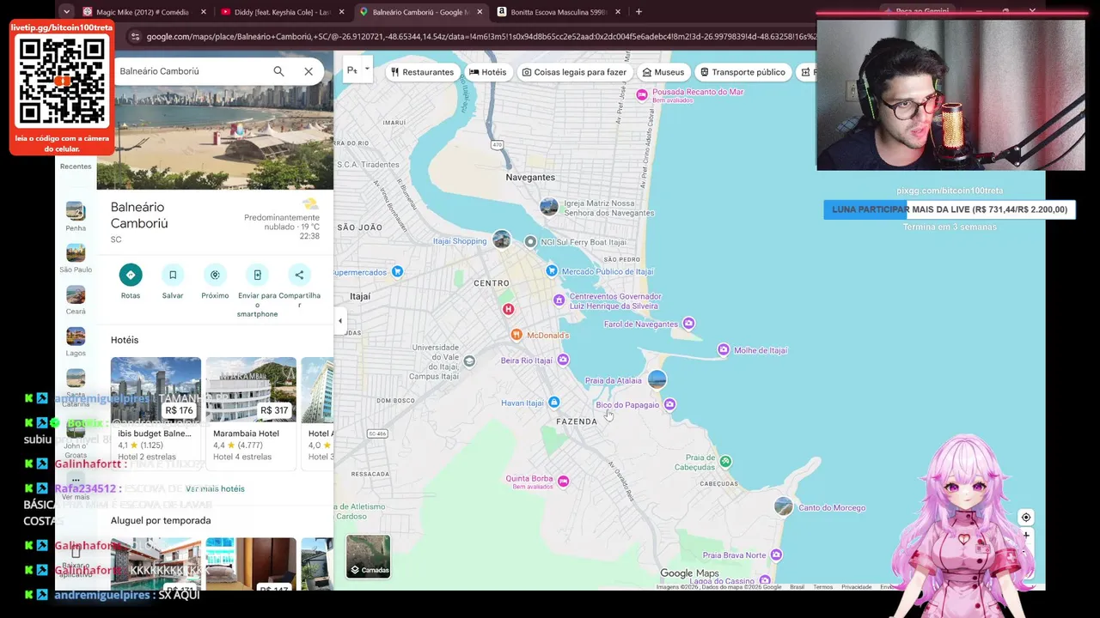Viewport: 1100px width, 618px height.
Task: Click the Molhe de Itajaí marker
Action: tap(724, 350)
